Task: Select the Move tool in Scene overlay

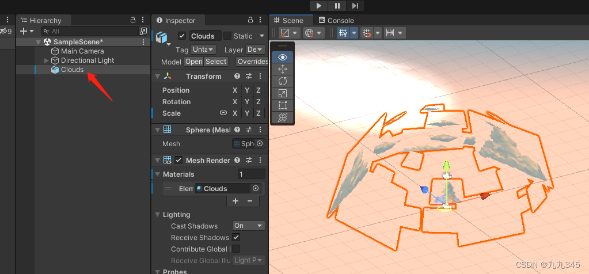Action: pos(283,69)
